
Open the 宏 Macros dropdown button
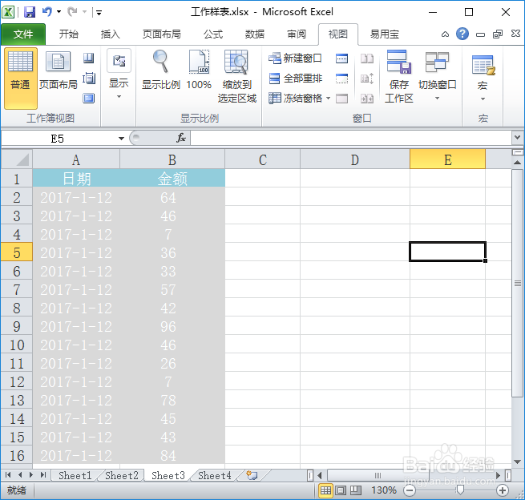(x=483, y=79)
